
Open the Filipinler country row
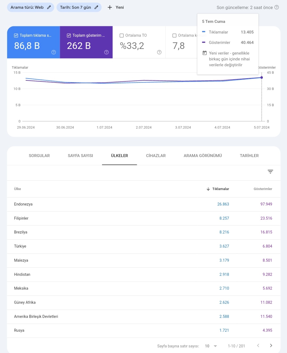coord(144,218)
